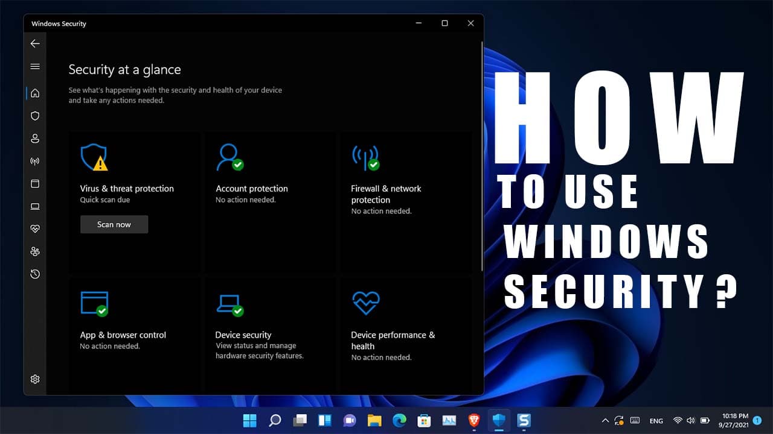Click the Windows Security vertical scrollbar
Screen dimensions: 773x434
point(482,157)
